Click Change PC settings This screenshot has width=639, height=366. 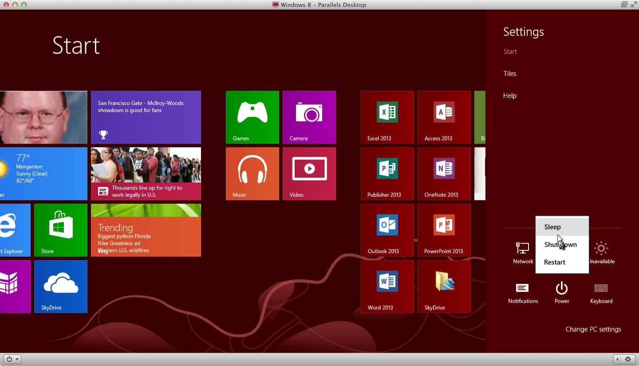593,329
